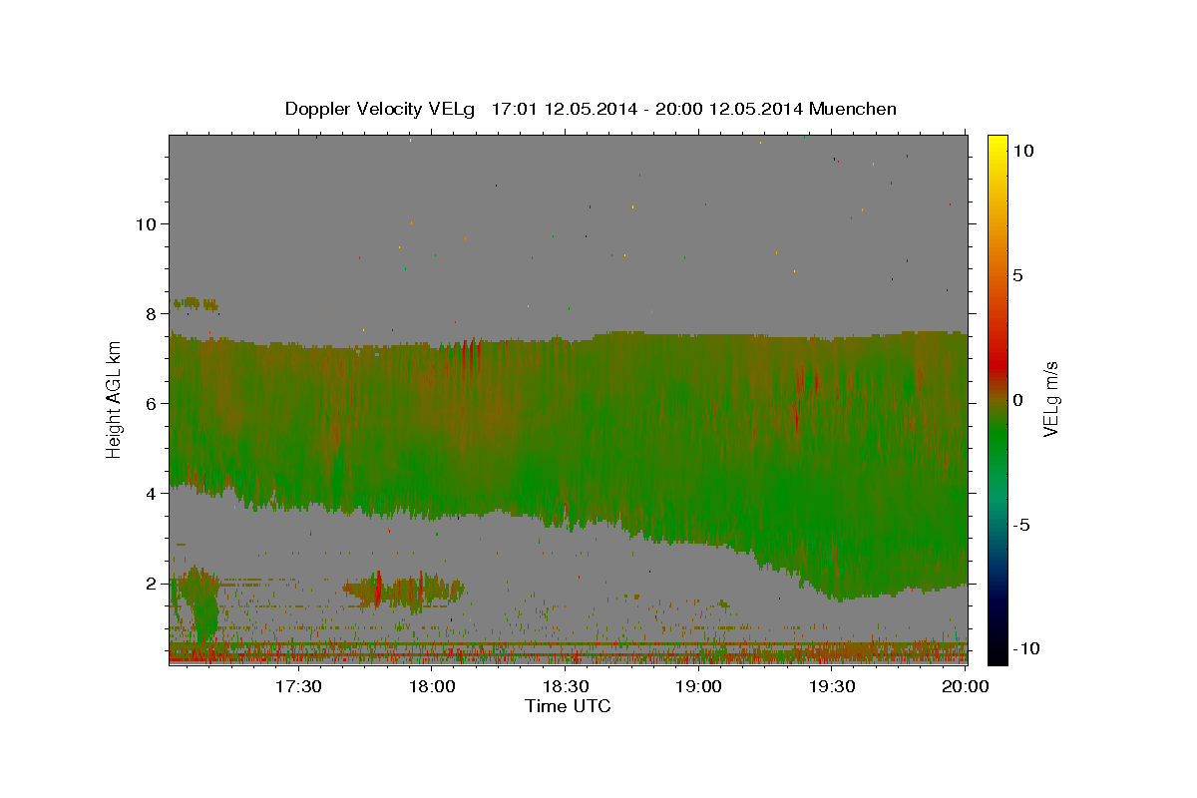Click the height tick label 4
The height and width of the screenshot is (798, 1197).
coord(152,493)
